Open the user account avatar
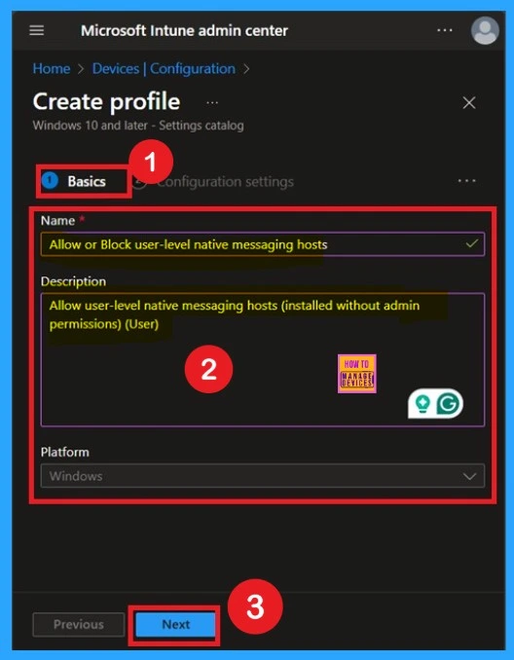This screenshot has width=514, height=660. click(x=485, y=30)
